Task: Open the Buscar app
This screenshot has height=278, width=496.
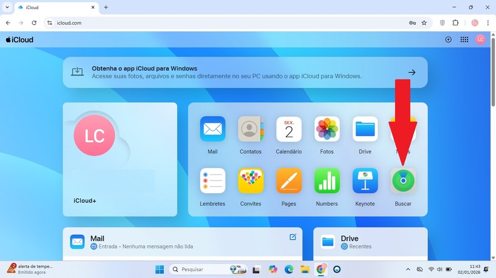Action: coord(403,181)
